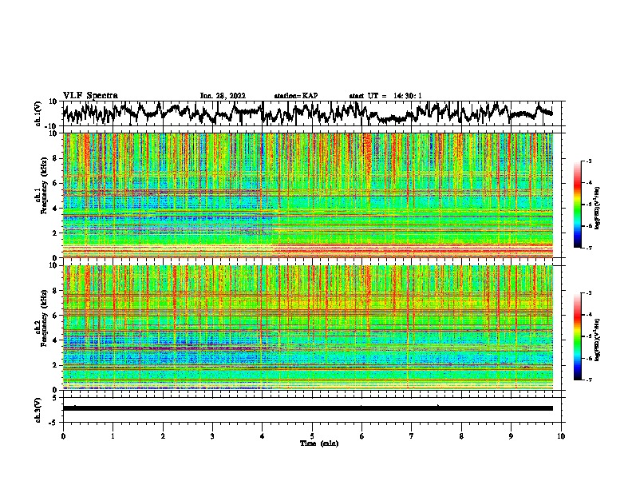The image size is (632, 489).
Task: Click the "-7" label on ch.2 colorbar
Action: pyautogui.click(x=588, y=380)
